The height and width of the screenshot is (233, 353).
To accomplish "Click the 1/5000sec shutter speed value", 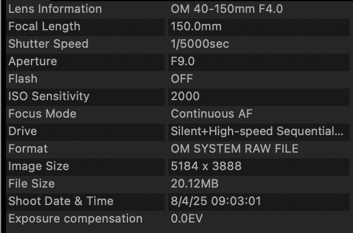I will coord(200,44).
